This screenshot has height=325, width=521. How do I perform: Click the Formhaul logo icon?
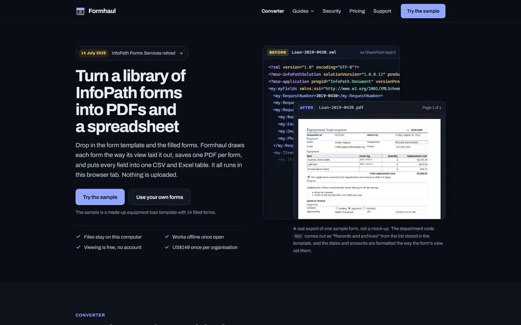click(x=80, y=11)
